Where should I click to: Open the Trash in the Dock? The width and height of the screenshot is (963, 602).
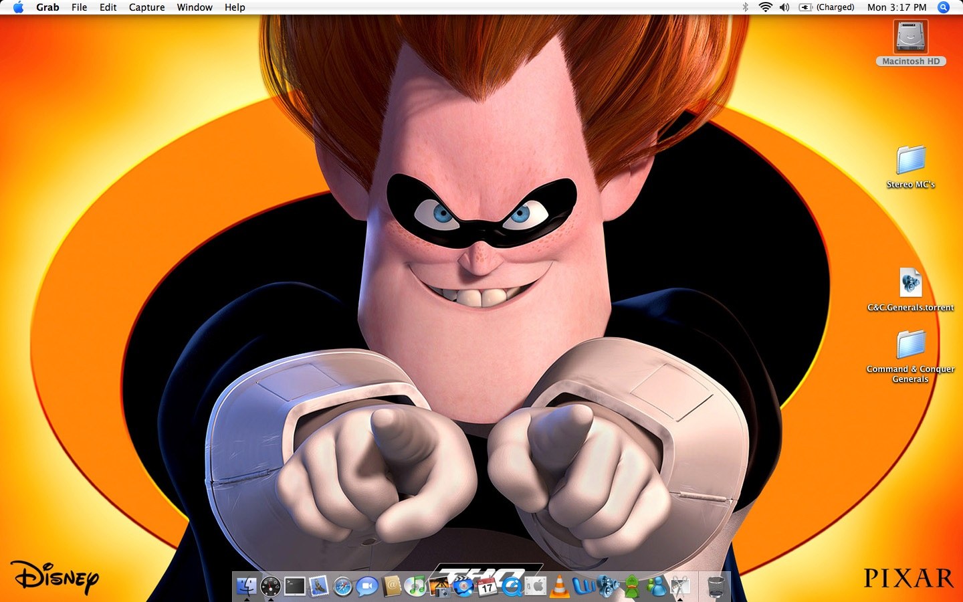tap(716, 587)
